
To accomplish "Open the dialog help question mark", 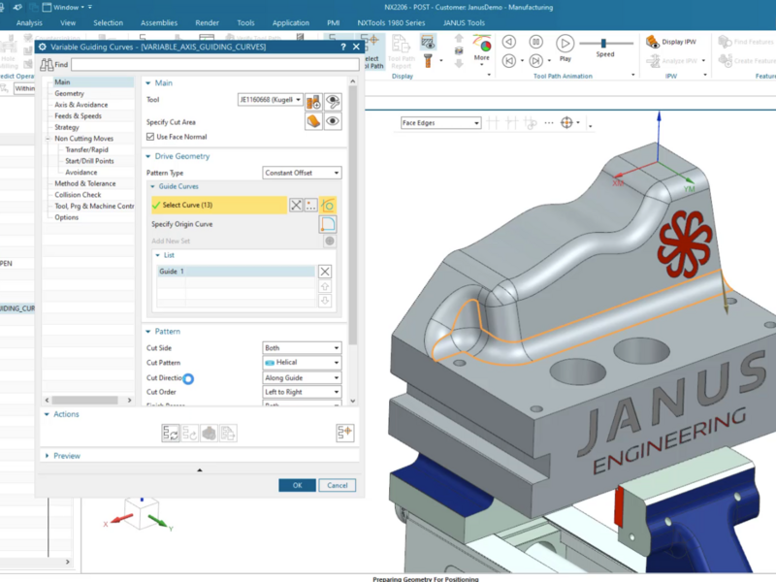I will click(x=343, y=47).
